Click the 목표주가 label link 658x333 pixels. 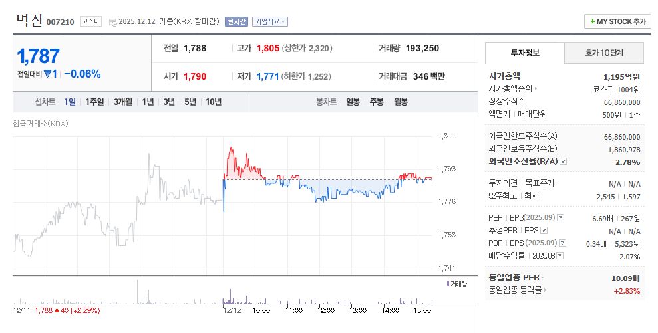coord(540,183)
